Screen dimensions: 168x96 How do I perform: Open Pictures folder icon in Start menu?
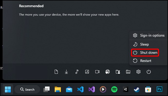(87, 72)
